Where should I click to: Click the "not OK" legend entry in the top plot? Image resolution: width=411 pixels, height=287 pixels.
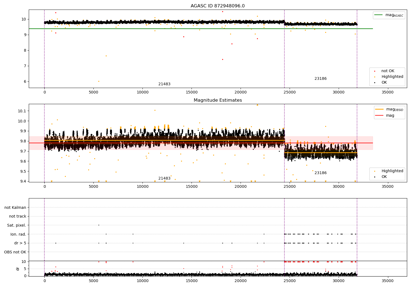(x=388, y=71)
